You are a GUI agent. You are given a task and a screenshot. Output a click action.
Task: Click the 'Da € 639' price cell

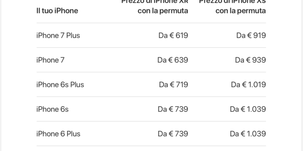click(173, 60)
